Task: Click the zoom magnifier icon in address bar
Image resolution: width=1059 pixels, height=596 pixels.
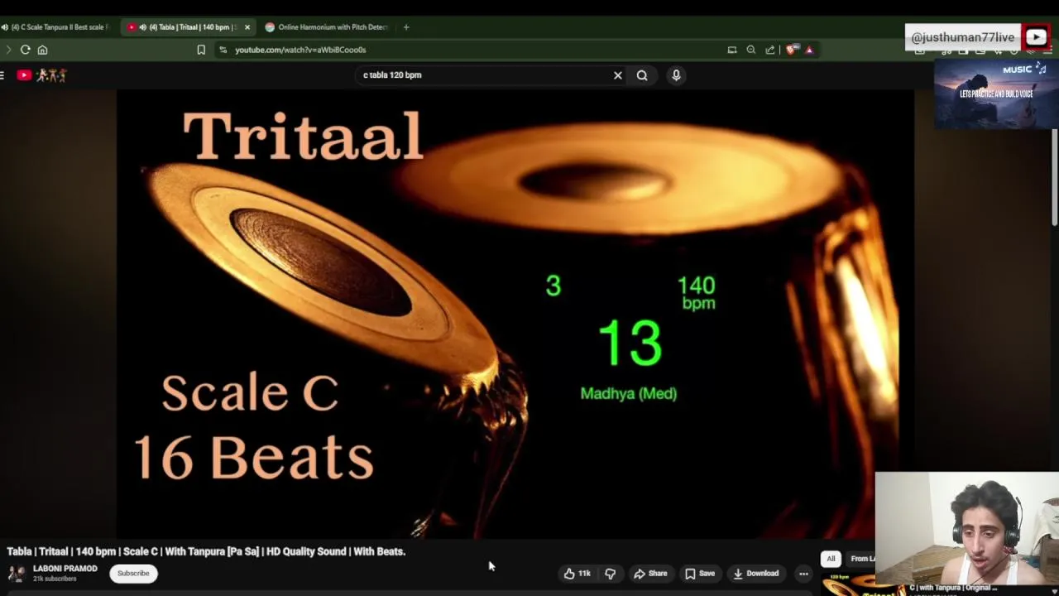Action: (x=751, y=50)
